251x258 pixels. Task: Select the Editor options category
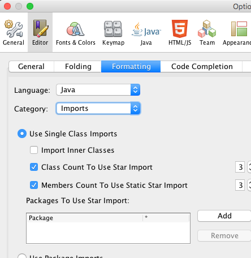(40, 32)
